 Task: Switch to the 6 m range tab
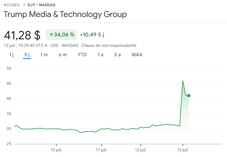tap(63, 55)
